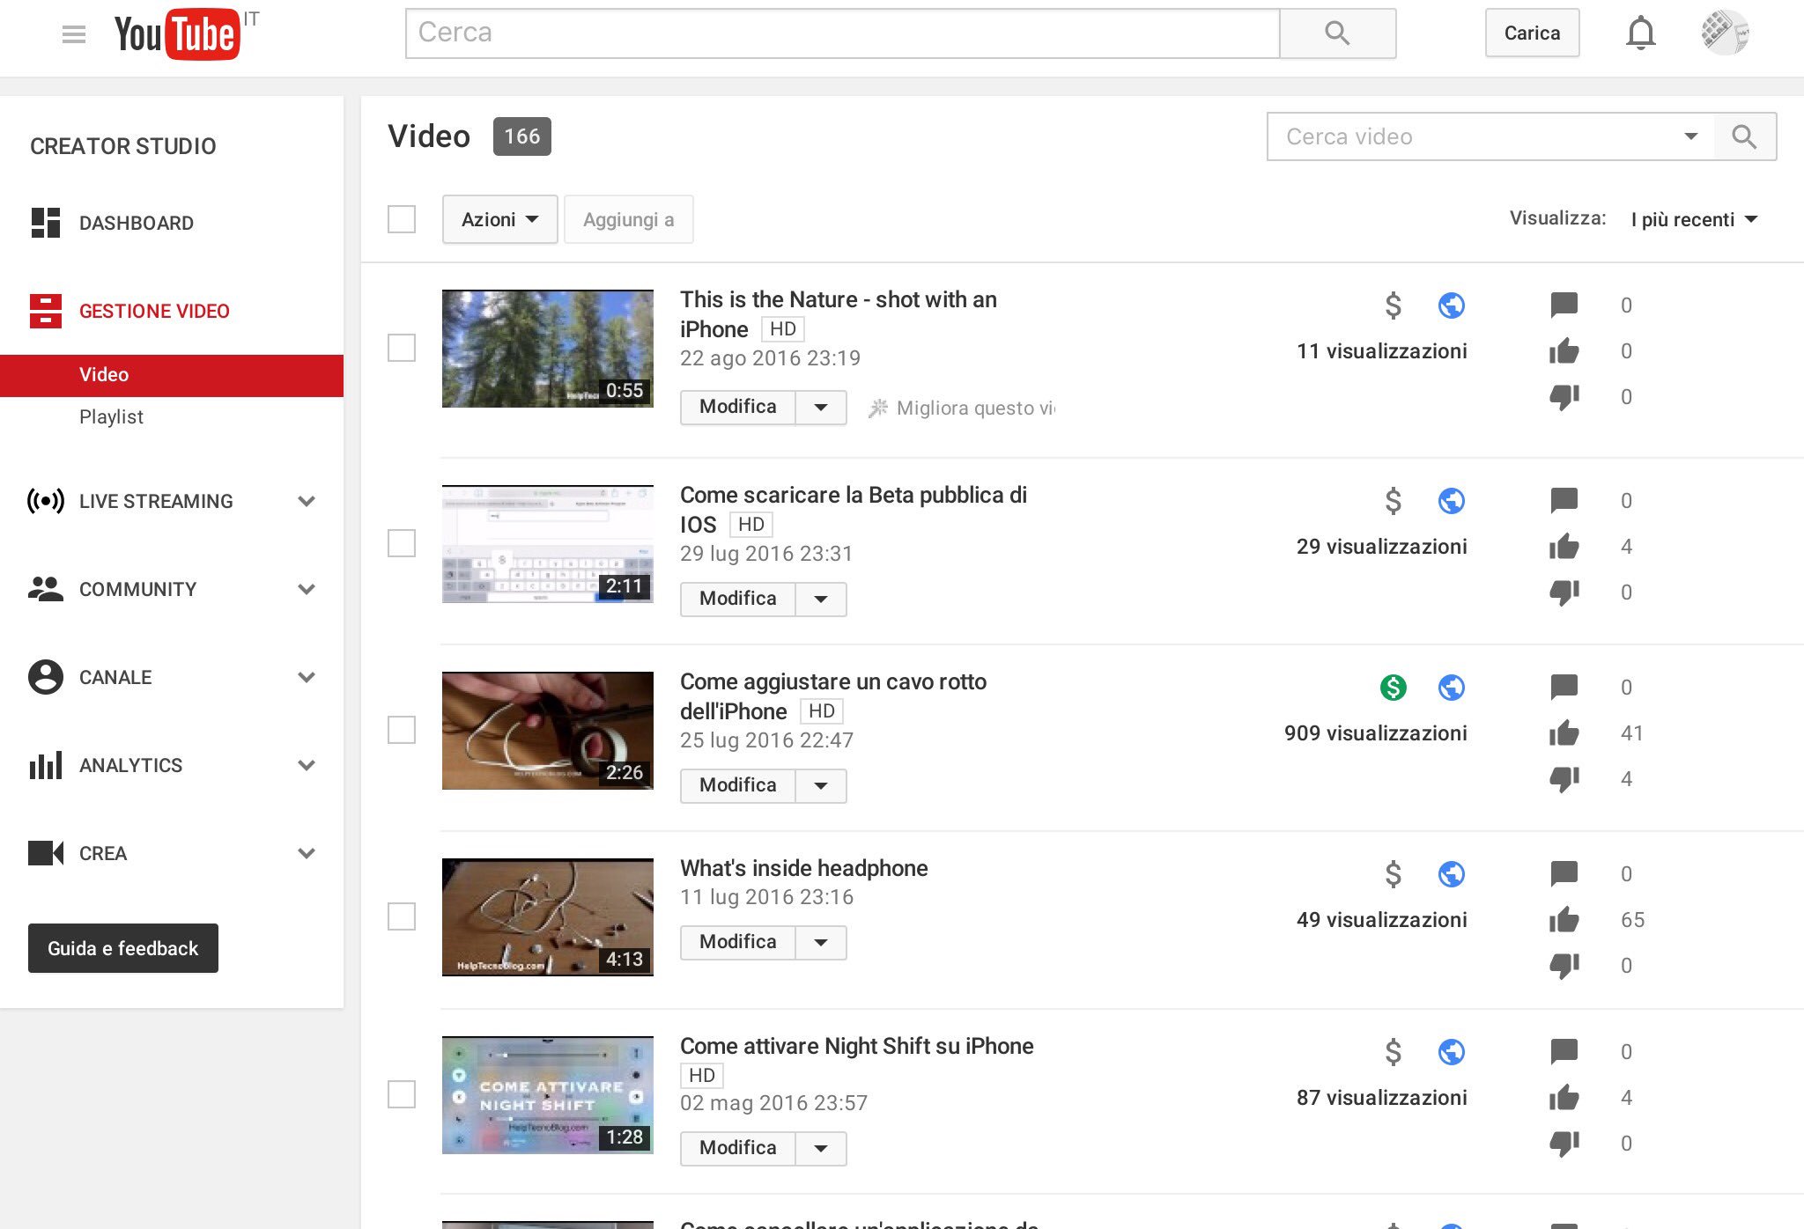The width and height of the screenshot is (1804, 1229).
Task: Click globe icon for Night Shift video
Action: [x=1452, y=1052]
